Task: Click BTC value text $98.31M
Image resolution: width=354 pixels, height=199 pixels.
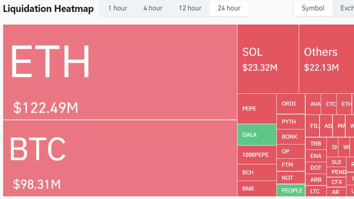Action: point(37,184)
